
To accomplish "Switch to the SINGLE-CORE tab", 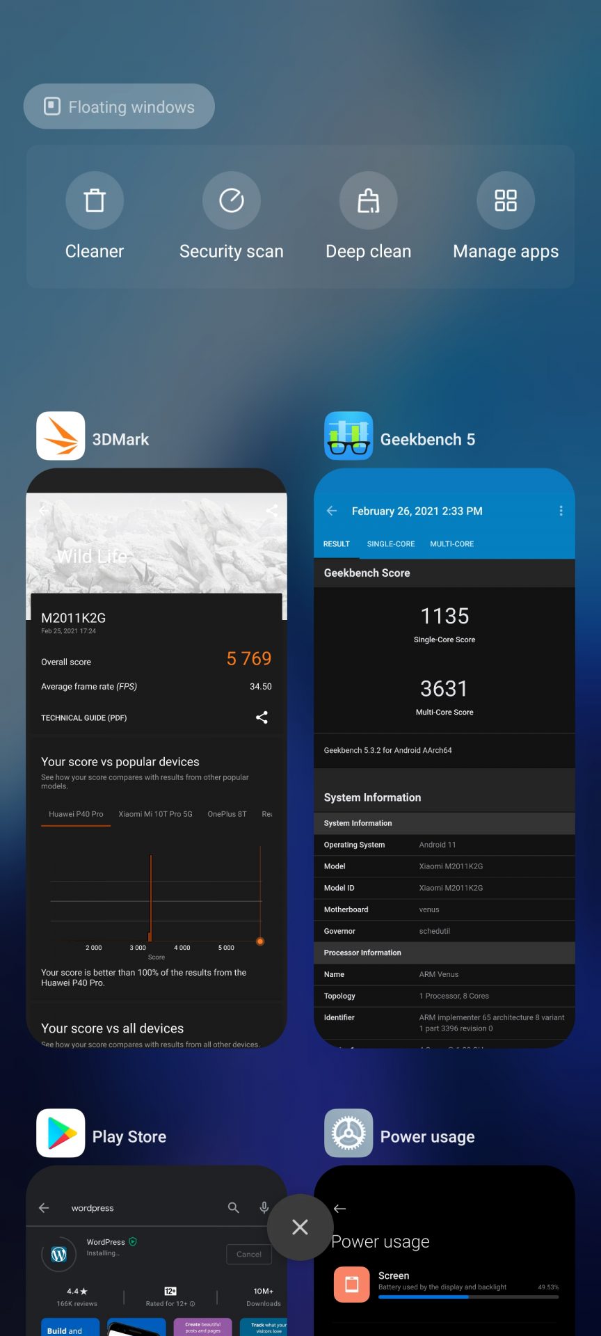I will click(390, 544).
